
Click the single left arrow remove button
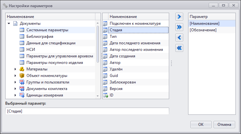coord(179,37)
